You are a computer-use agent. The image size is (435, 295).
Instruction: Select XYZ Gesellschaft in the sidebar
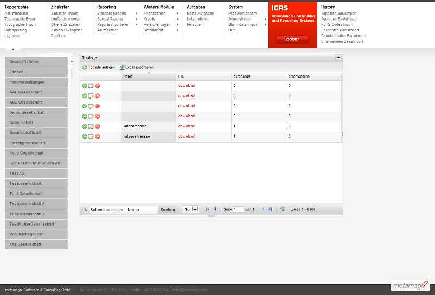click(36, 244)
